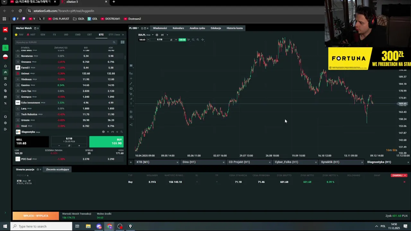Open the indicators f(x) tool

[131, 73]
